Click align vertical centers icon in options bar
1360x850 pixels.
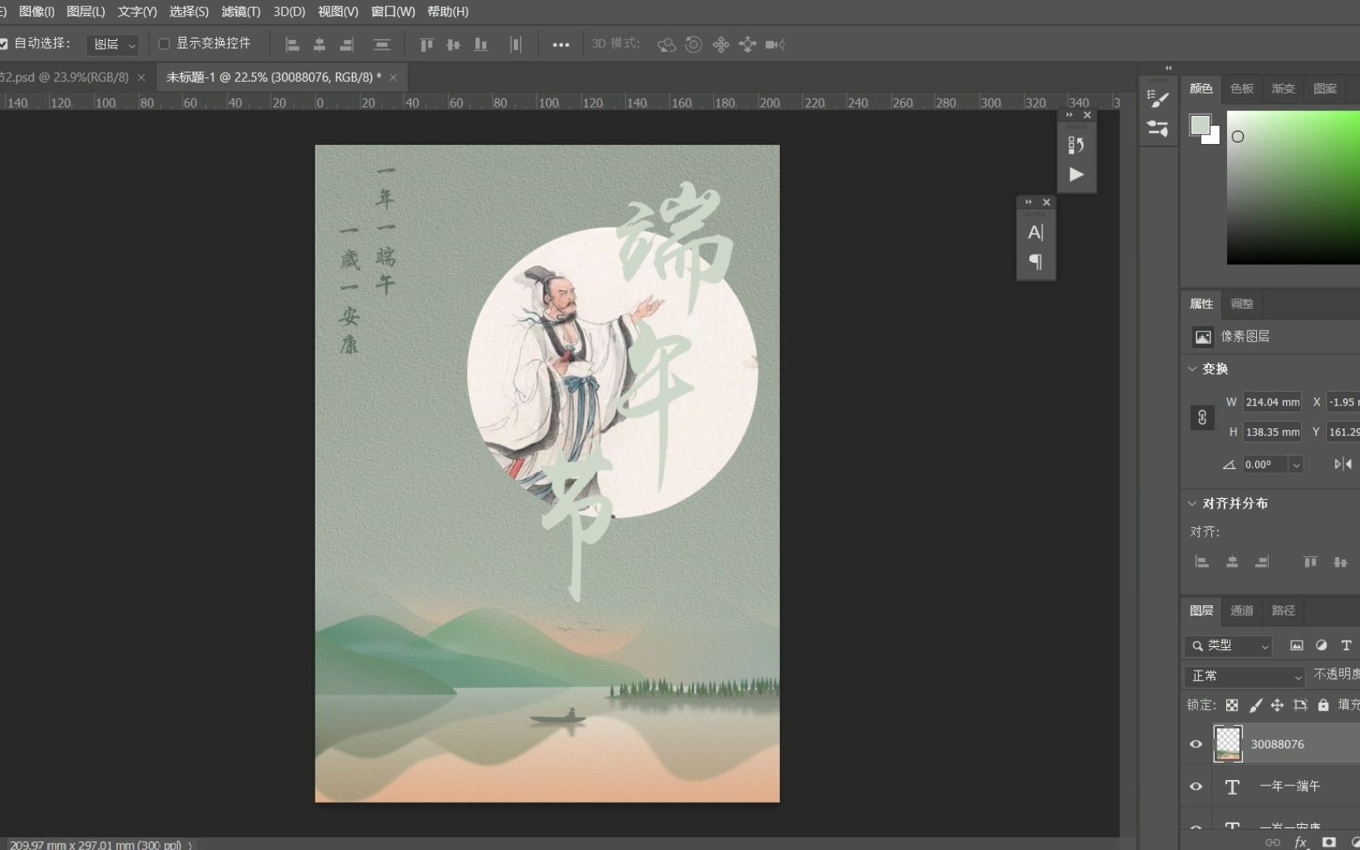click(453, 45)
